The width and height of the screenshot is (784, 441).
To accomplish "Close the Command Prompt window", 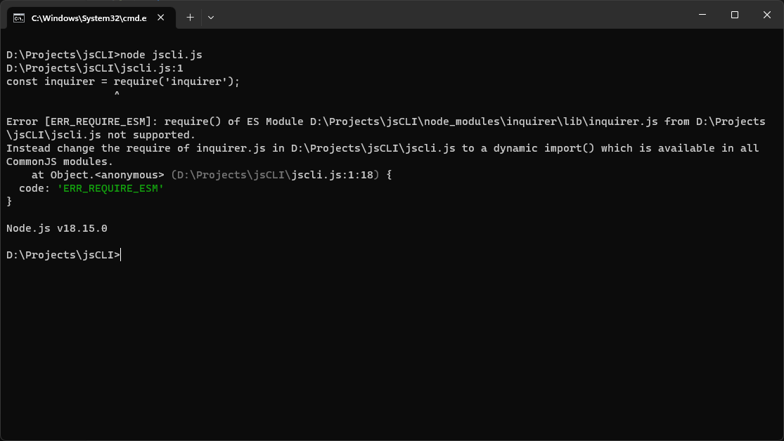I will pyautogui.click(x=766, y=14).
